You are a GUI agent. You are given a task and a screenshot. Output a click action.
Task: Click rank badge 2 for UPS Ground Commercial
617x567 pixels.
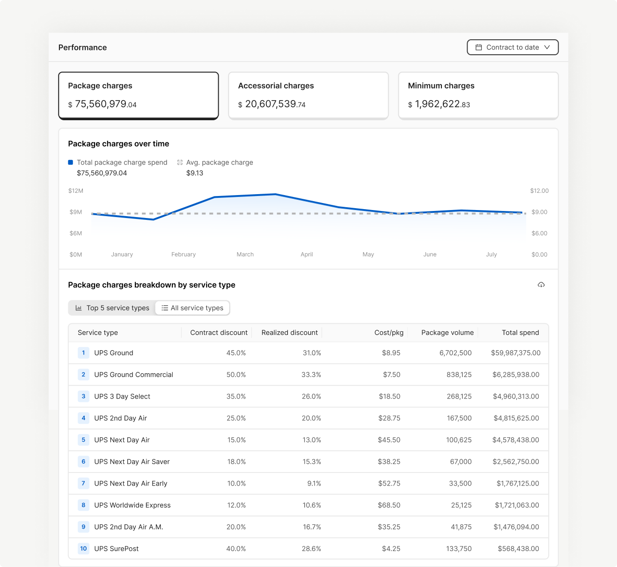point(83,374)
